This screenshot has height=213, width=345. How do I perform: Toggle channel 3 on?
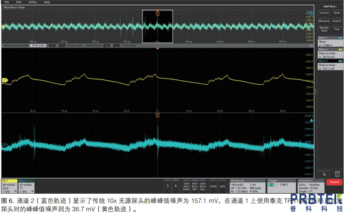tap(167, 186)
